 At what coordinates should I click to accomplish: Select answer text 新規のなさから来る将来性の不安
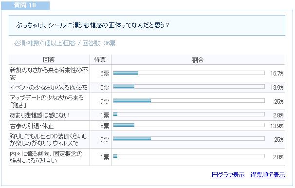click(49, 74)
